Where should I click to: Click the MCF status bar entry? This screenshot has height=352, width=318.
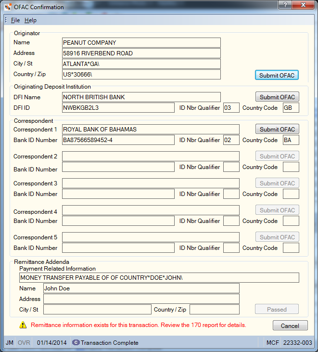click(272, 342)
